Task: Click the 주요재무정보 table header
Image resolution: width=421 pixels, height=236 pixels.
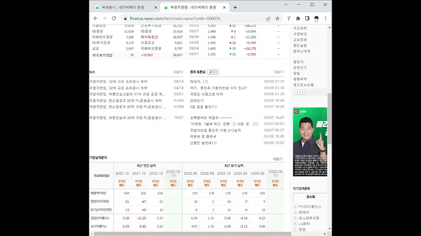Action: pos(102,176)
